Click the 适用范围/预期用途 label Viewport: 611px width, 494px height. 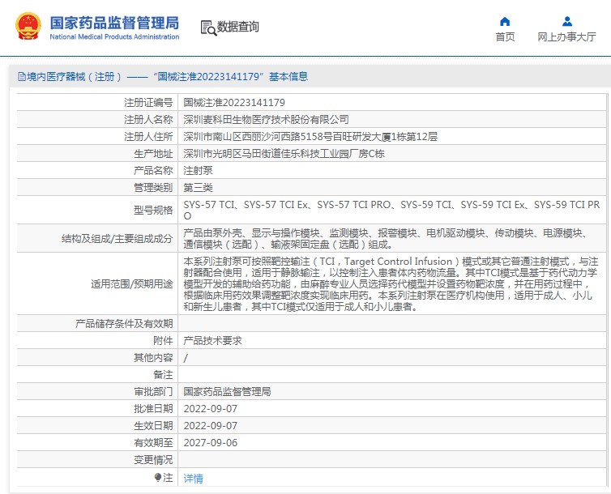pyautogui.click(x=132, y=283)
